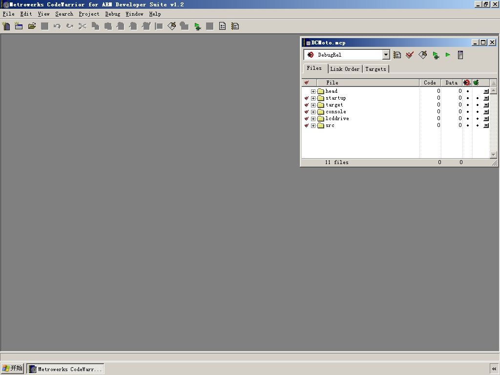This screenshot has width=500, height=375.
Task: Expand the head folder
Action: pyautogui.click(x=313, y=91)
